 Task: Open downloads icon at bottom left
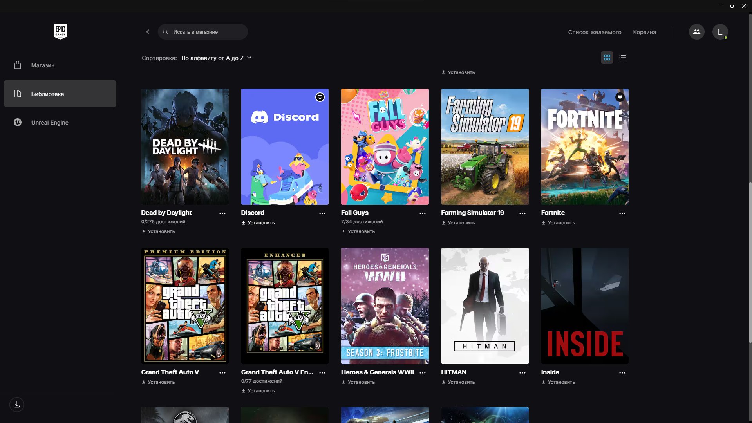click(x=17, y=405)
